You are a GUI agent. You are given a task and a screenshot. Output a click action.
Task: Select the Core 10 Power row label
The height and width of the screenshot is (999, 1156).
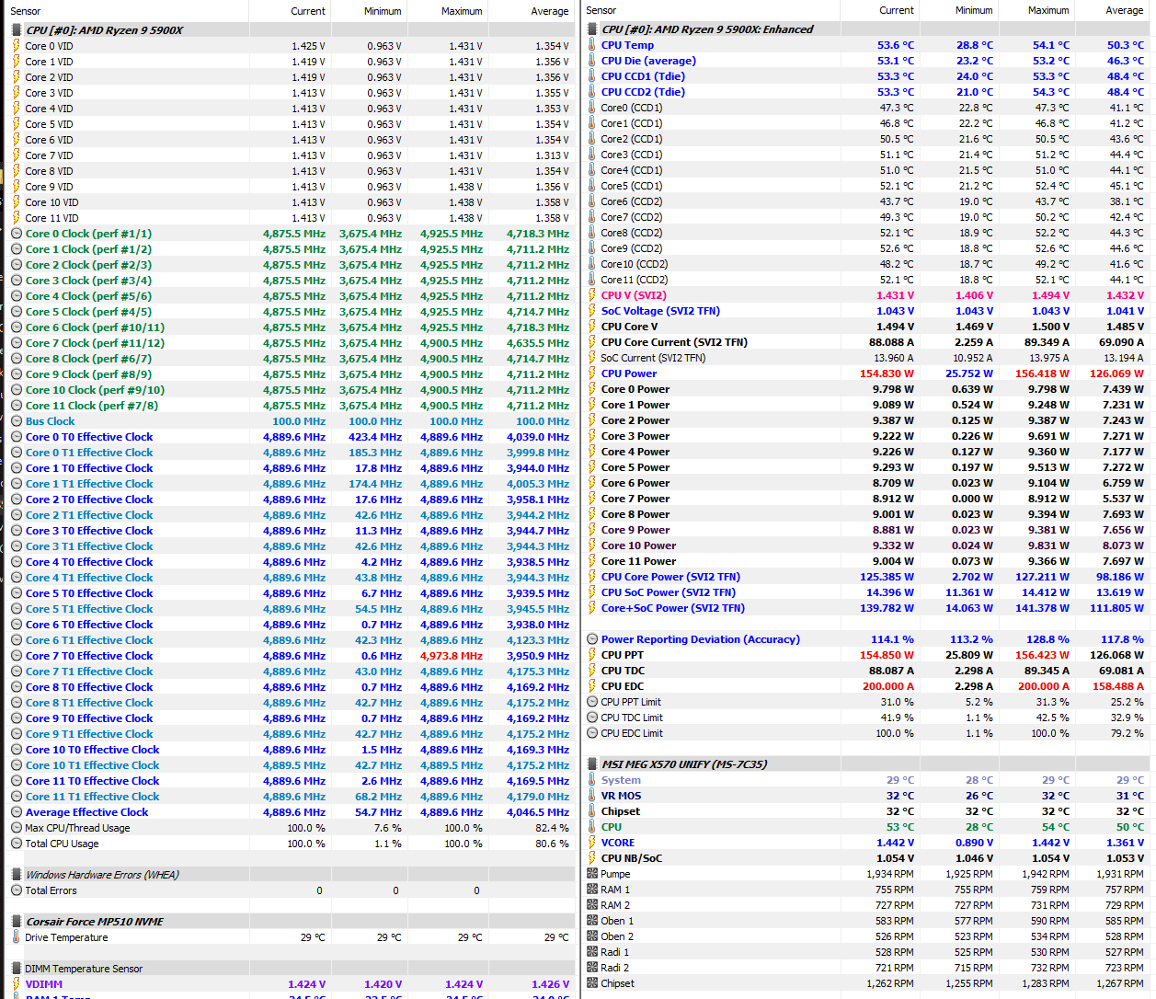[638, 545]
